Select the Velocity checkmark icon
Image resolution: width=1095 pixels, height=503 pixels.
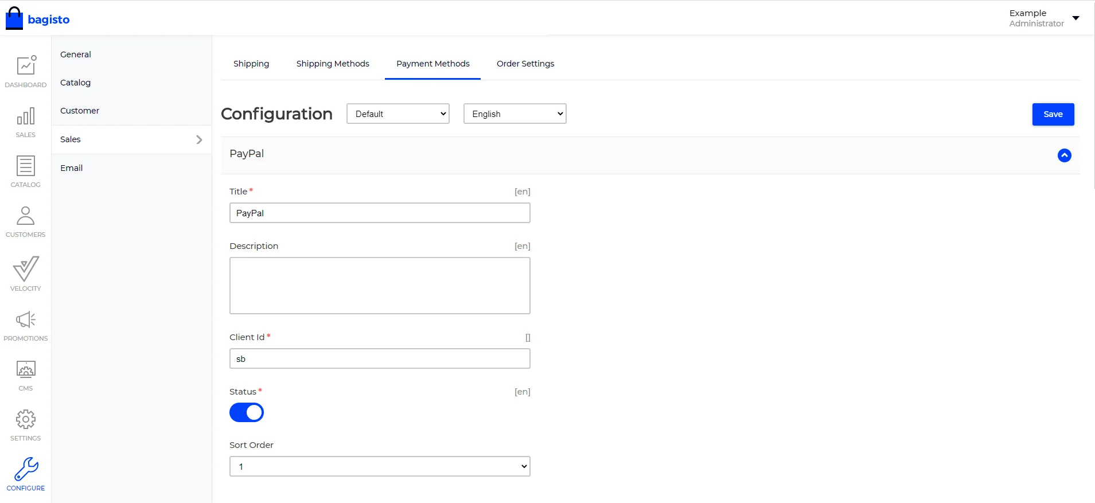click(26, 269)
